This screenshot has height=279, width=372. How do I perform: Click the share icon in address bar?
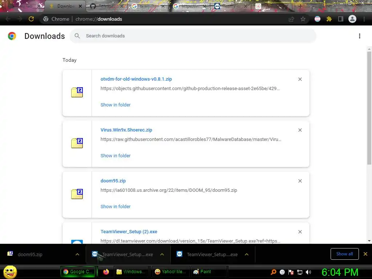point(291,19)
